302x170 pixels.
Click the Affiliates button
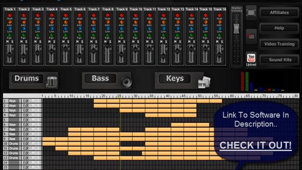(x=279, y=13)
